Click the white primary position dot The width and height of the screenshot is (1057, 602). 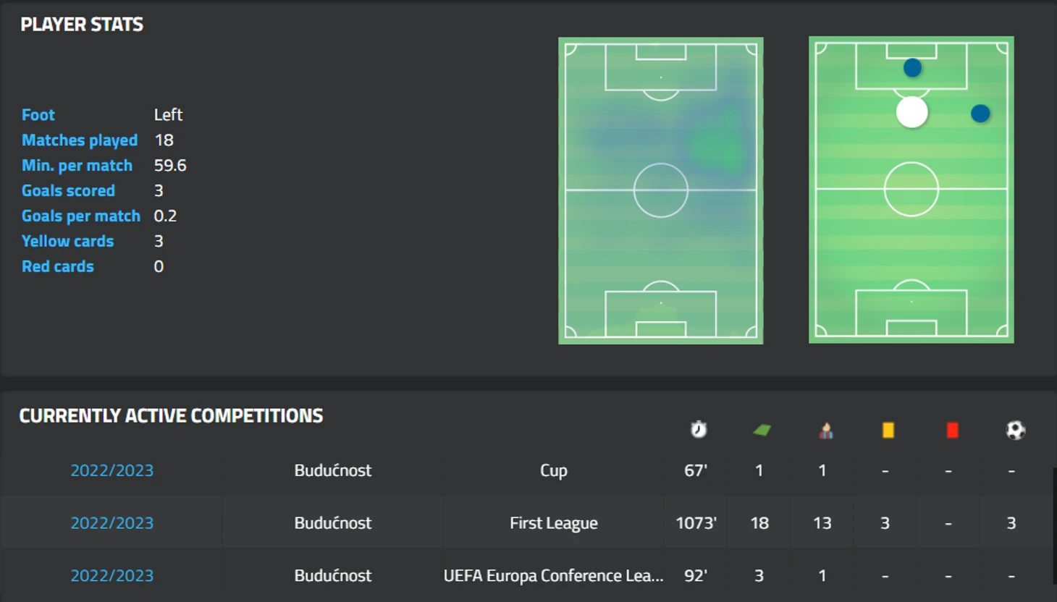click(x=911, y=112)
